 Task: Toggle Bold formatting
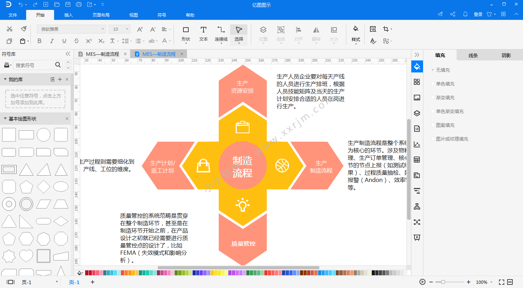click(39, 41)
